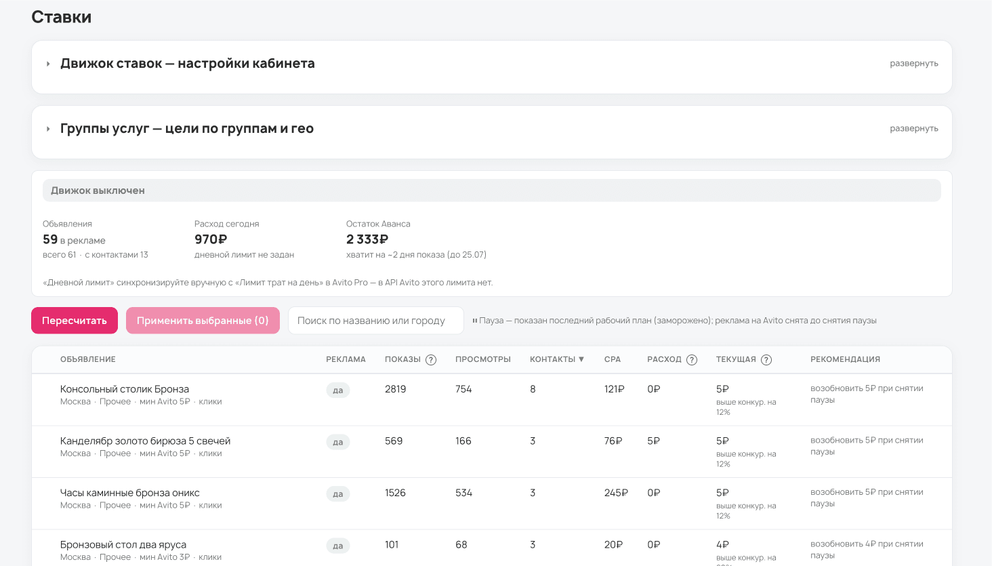Click the ПРОСМОТРЫ column header
Image resolution: width=992 pixels, height=566 pixels.
[x=483, y=359]
